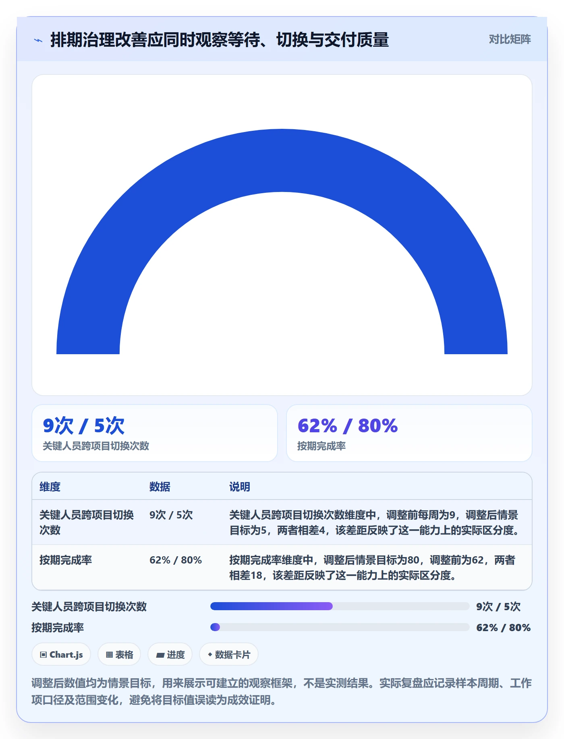Select the heading 排期治理改善应同时观察等待、切换与交付质量

220,40
